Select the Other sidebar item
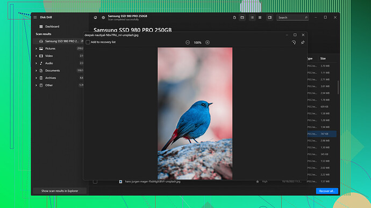This screenshot has width=371, height=208. pyautogui.click(x=58, y=85)
